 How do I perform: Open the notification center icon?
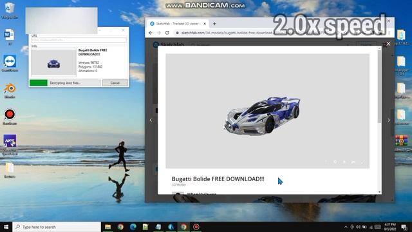(x=404, y=227)
